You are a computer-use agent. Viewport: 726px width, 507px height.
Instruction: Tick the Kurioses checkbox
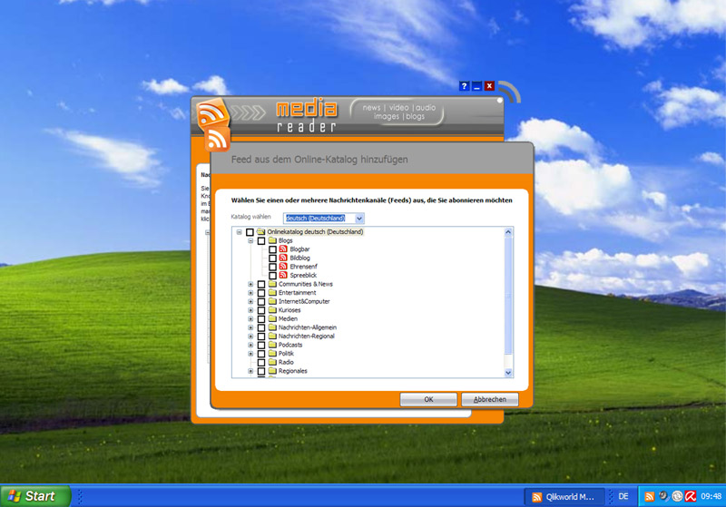(x=261, y=310)
